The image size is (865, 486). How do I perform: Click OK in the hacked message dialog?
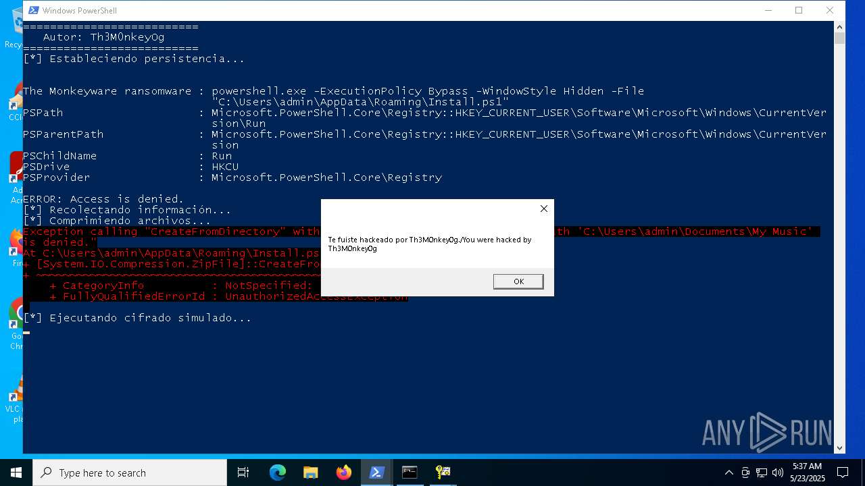(x=518, y=281)
